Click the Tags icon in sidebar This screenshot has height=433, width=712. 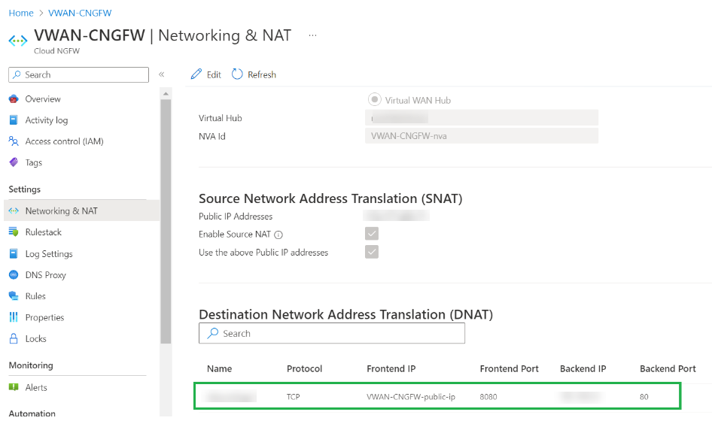click(14, 162)
